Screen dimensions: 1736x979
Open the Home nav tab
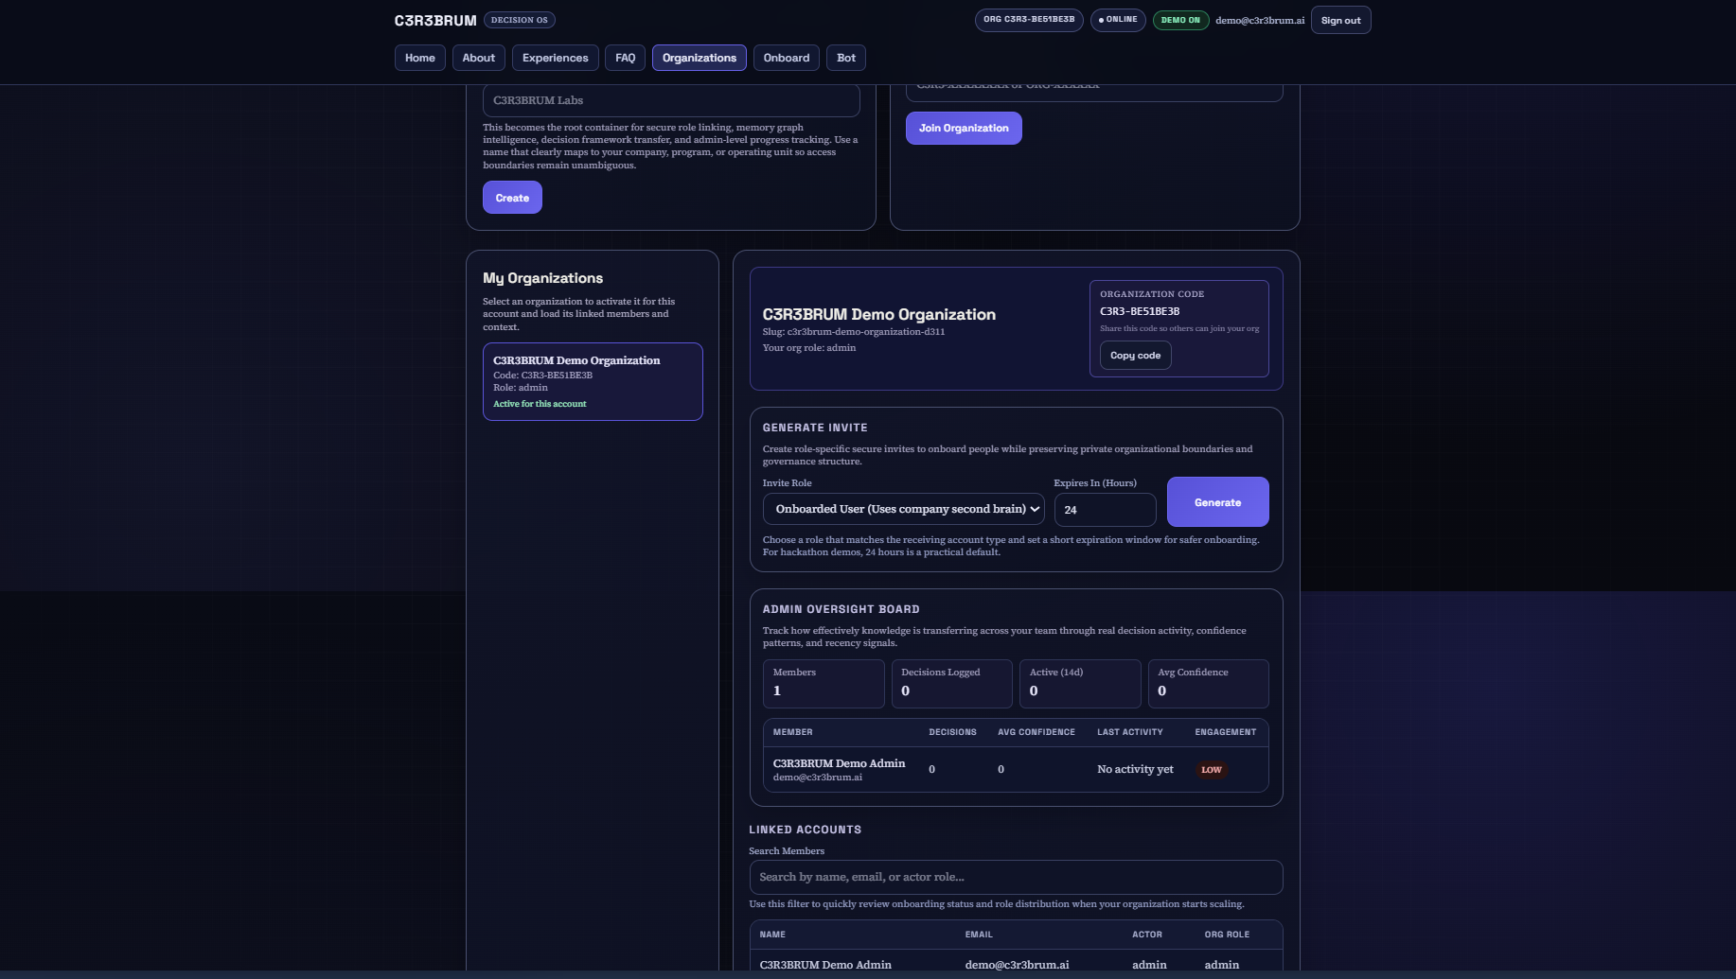pyautogui.click(x=420, y=58)
